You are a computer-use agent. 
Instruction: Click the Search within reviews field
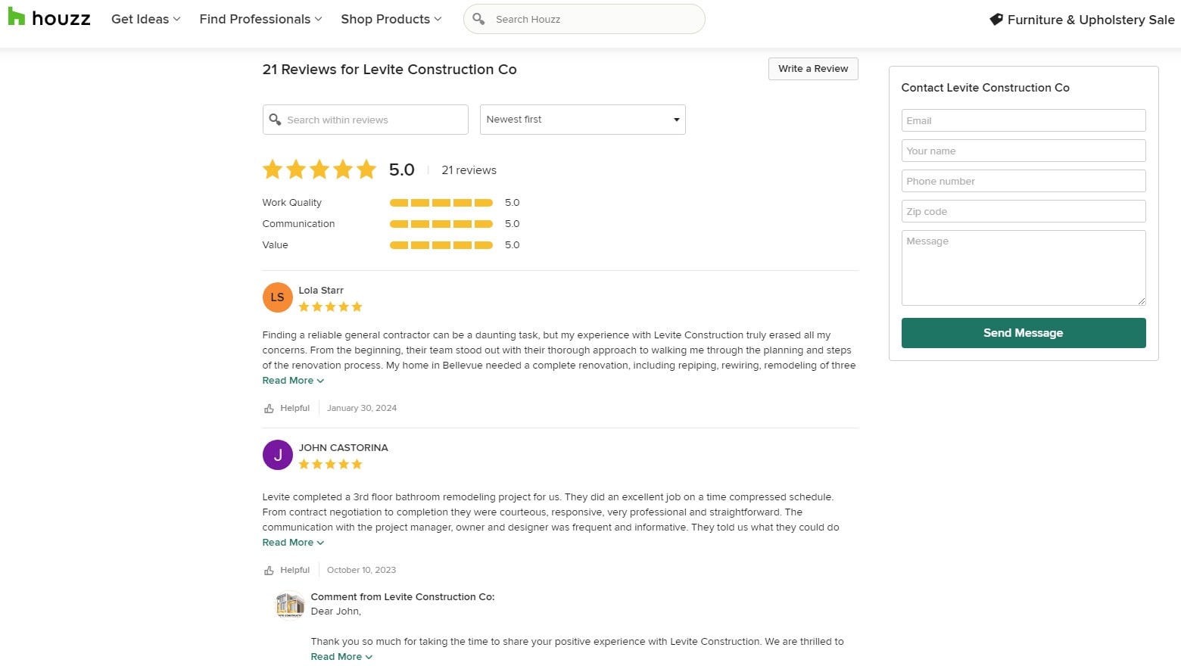point(366,120)
